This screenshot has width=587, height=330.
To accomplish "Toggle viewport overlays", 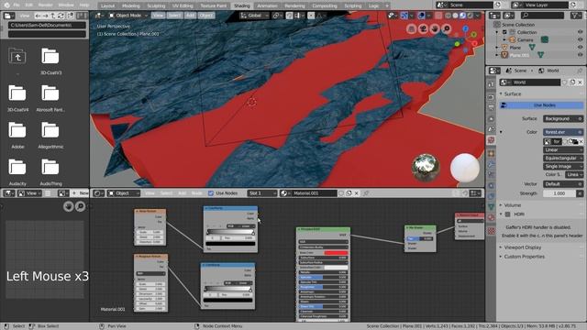I will [x=421, y=16].
